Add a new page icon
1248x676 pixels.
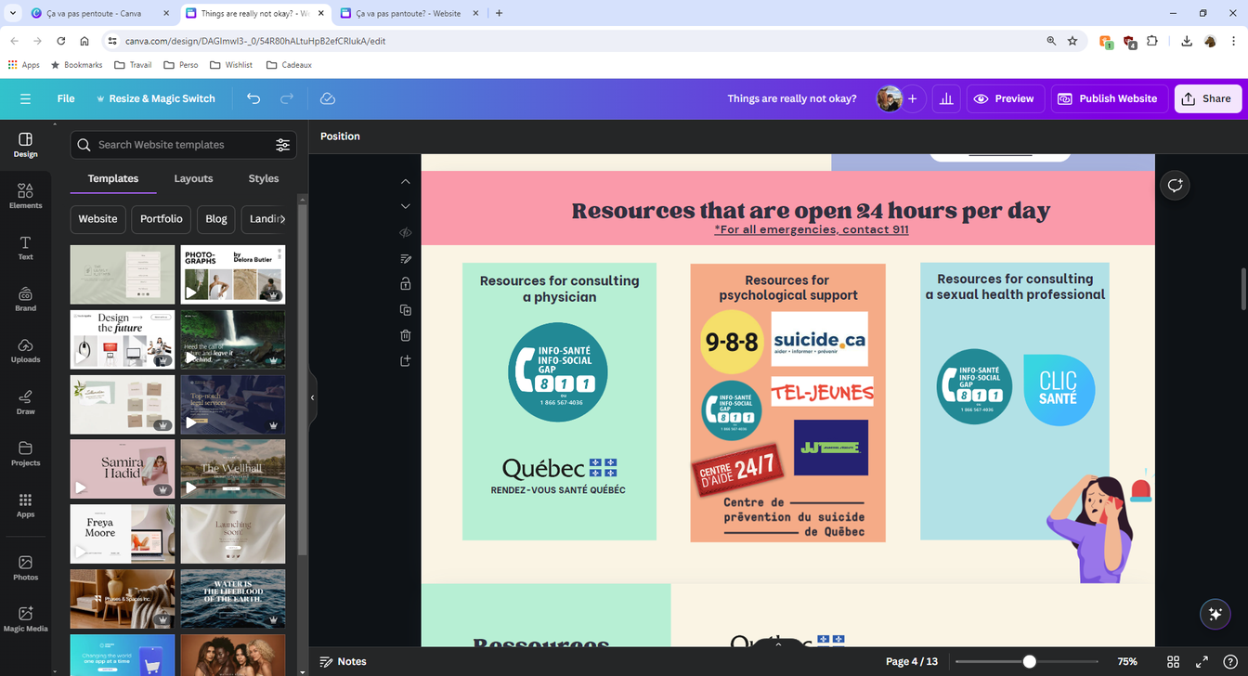pyautogui.click(x=406, y=360)
